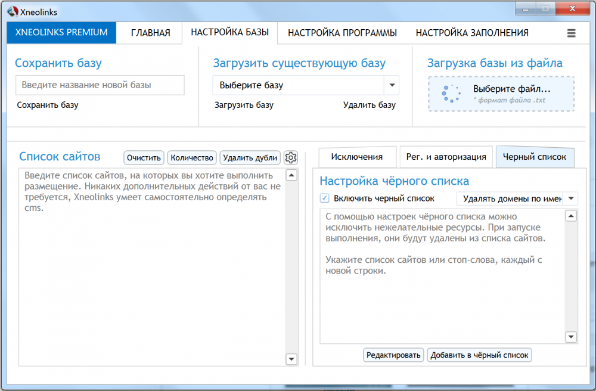Open 'Рег. и авторизация' tab

[x=446, y=157]
